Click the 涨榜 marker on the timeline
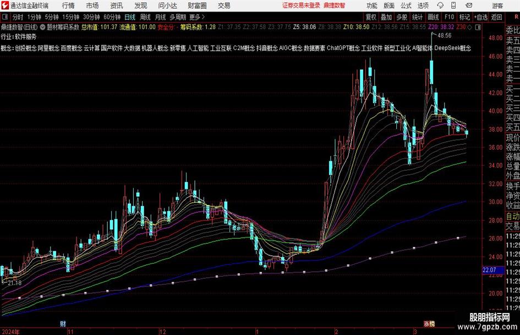This screenshot has height=335, width=520. (x=429, y=323)
